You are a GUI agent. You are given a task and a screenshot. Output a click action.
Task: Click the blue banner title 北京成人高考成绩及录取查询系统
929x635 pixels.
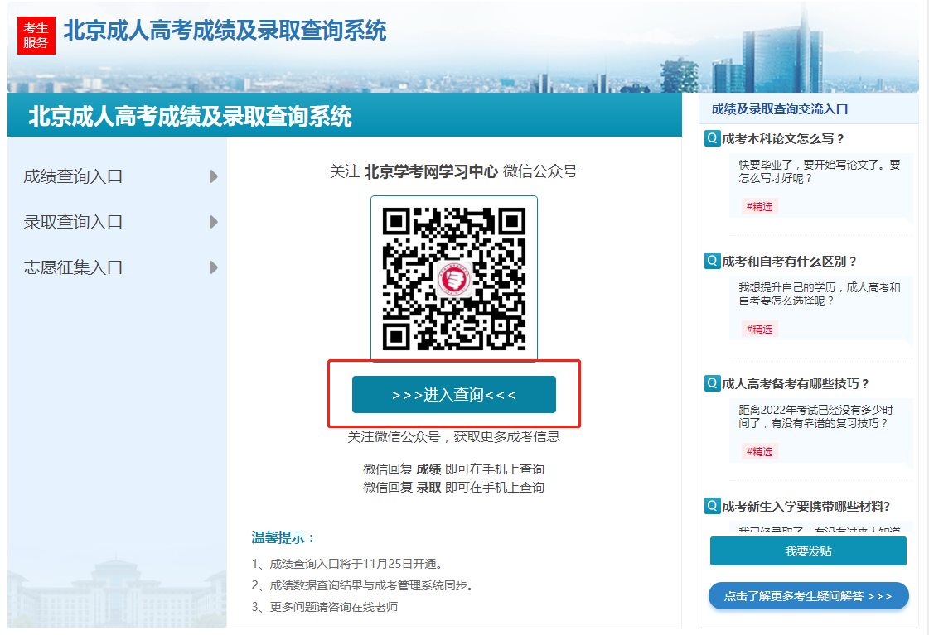point(190,116)
